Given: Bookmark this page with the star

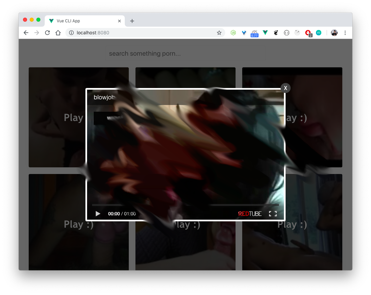Looking at the screenshot, I should coord(219,33).
